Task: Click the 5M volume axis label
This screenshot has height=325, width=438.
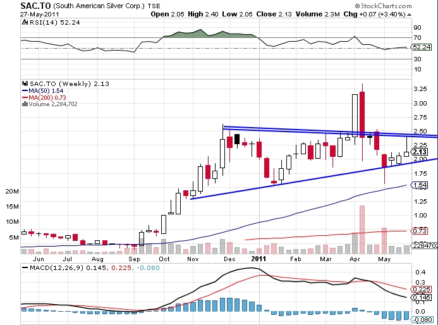Action: point(15,238)
